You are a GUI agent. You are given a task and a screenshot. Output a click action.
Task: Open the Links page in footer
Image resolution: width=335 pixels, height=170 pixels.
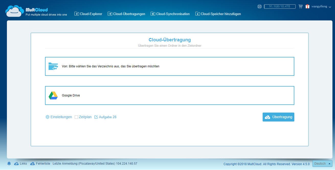pos(21,164)
